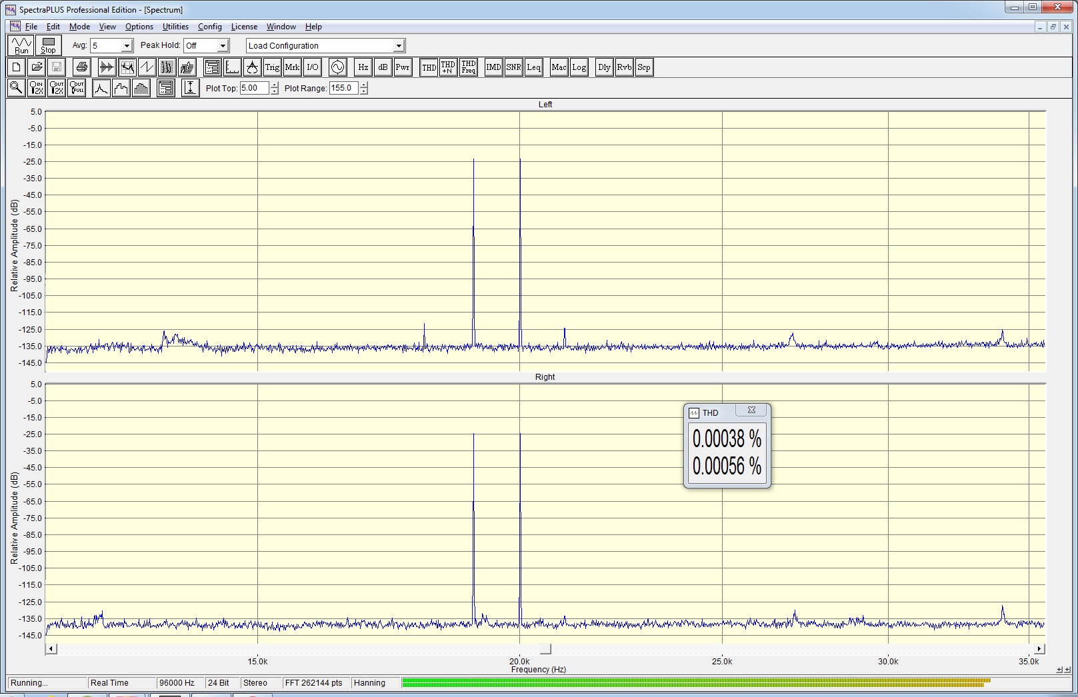Click the Dly delay finder button

click(604, 67)
